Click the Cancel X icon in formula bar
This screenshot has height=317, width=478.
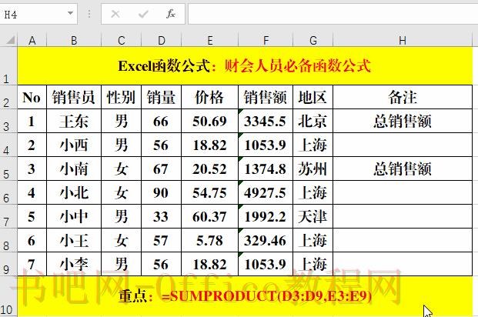(x=115, y=14)
